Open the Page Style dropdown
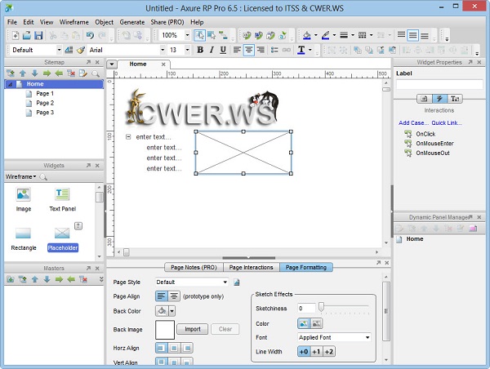Image resolution: width=490 pixels, height=369 pixels. pos(192,282)
